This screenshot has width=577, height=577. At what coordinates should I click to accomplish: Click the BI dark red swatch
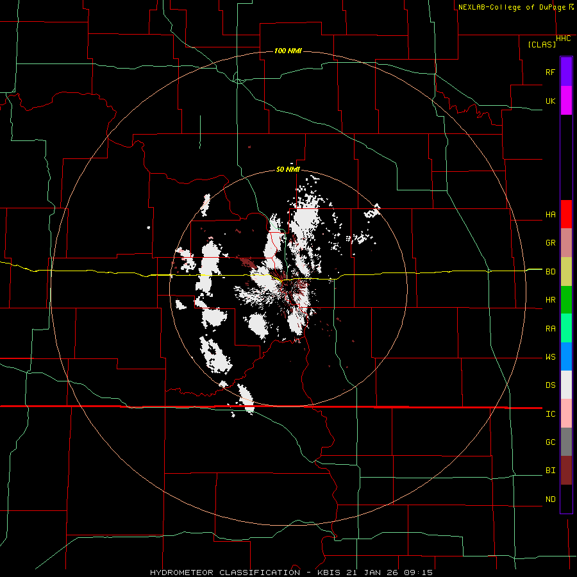click(x=566, y=471)
